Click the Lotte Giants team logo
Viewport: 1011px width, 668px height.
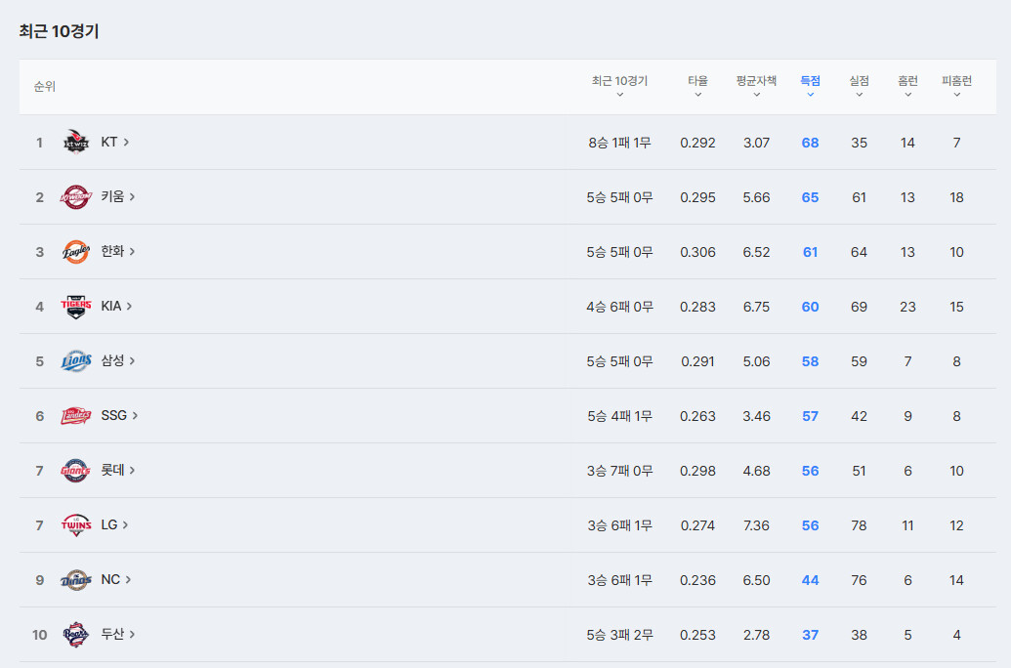[x=76, y=471]
